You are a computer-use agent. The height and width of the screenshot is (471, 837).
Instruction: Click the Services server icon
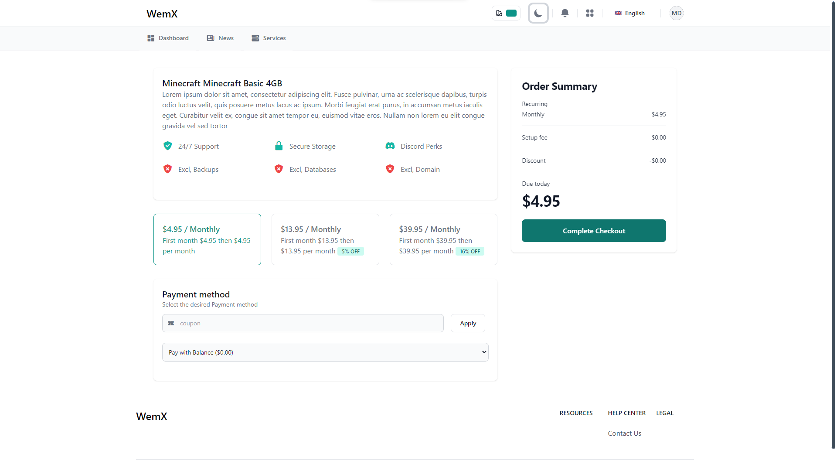[x=255, y=38]
